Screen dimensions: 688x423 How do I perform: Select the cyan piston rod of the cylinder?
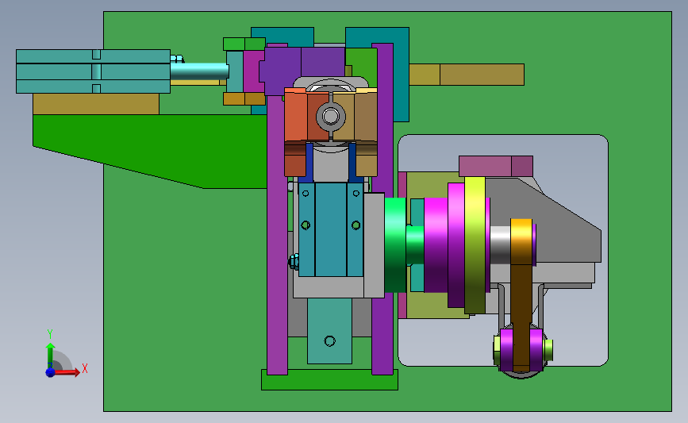click(200, 71)
